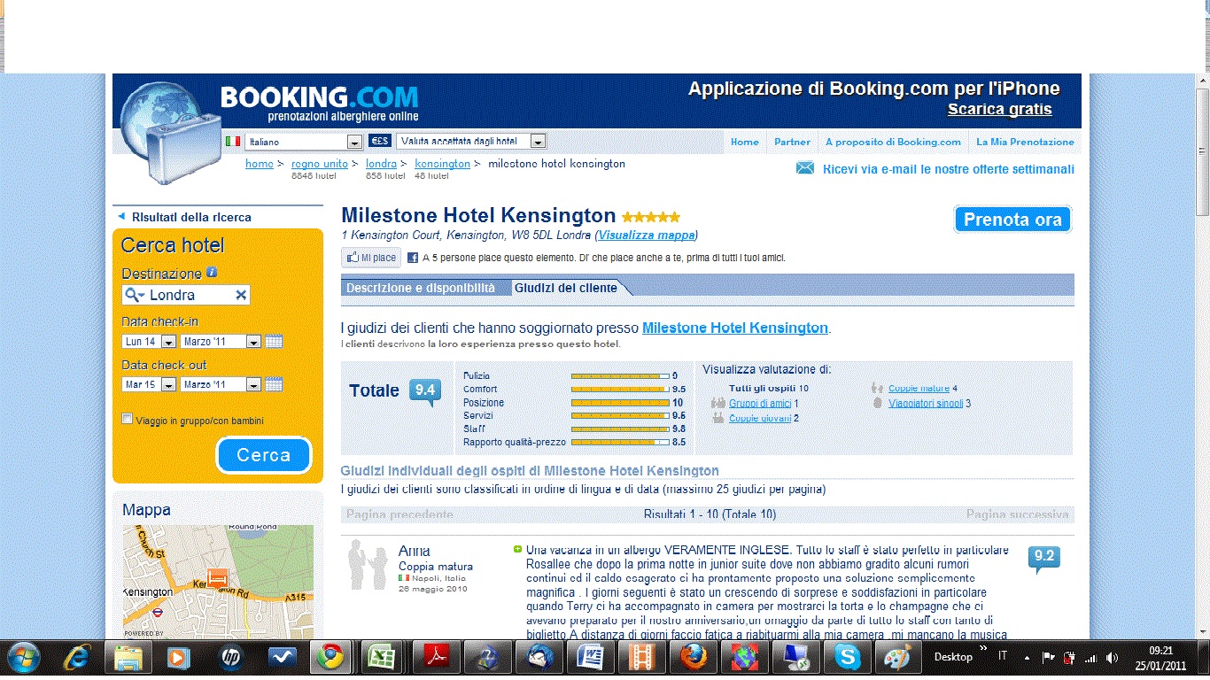Image resolution: width=1210 pixels, height=680 pixels.
Task: Open check-out day Mar 15 dropdown
Action: (150, 384)
